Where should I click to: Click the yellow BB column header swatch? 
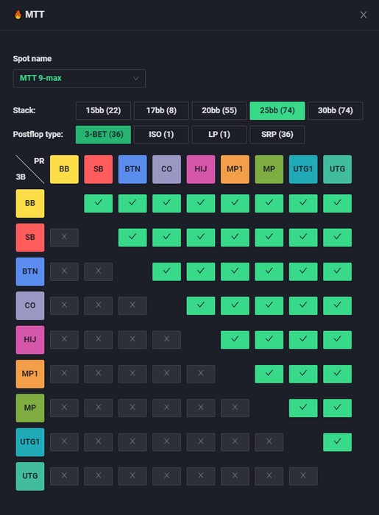point(64,169)
